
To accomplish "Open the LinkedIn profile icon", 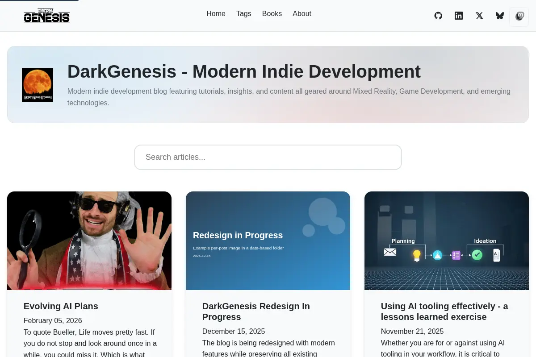I will tap(459, 16).
